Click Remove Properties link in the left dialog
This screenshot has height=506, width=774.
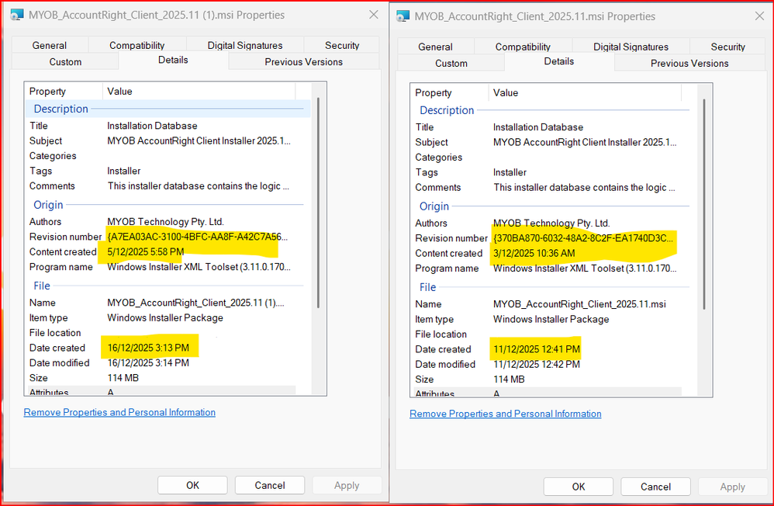(x=119, y=412)
